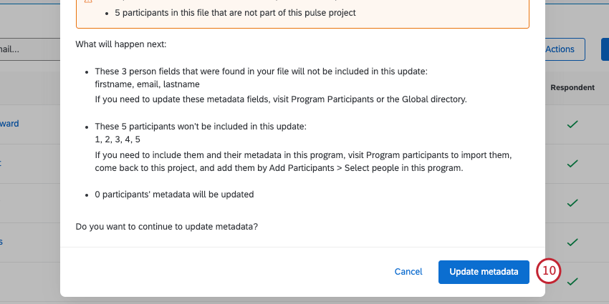
Task: Click the Respondent checkmark in the first row
Action: coord(572,124)
